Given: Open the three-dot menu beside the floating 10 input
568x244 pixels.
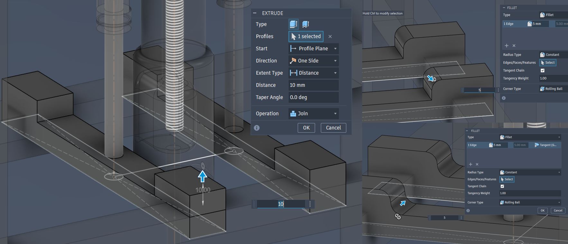Looking at the screenshot, I should [310, 204].
